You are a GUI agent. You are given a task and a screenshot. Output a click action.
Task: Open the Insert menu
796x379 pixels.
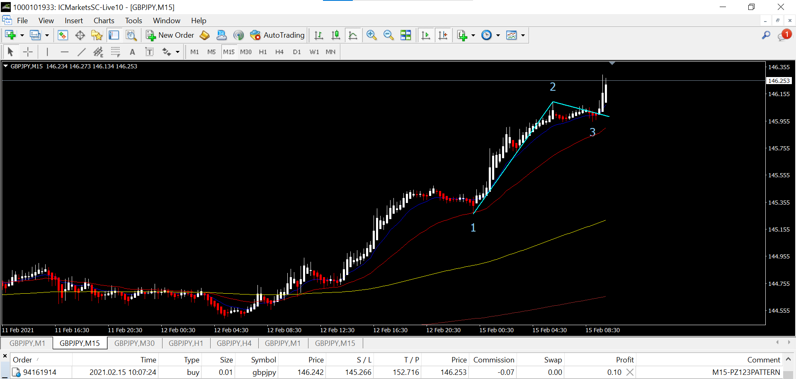pos(74,21)
